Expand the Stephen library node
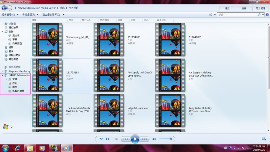 click(x=3, y=71)
